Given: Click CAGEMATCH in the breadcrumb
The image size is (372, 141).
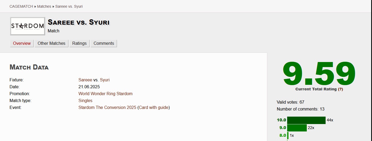Looking at the screenshot, I should pos(21,6).
